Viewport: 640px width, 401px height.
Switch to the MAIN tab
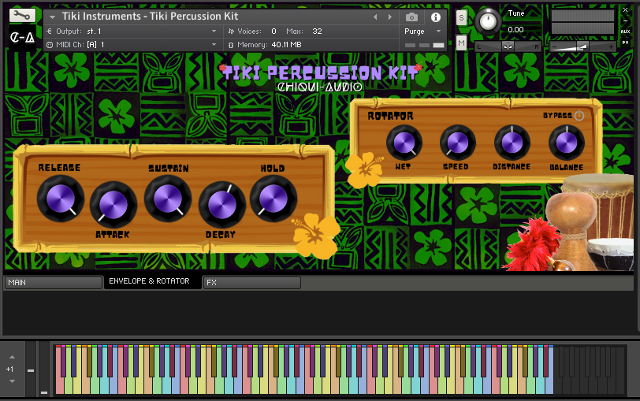click(52, 283)
